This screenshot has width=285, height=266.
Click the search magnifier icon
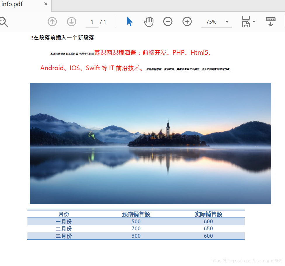(4, 22)
